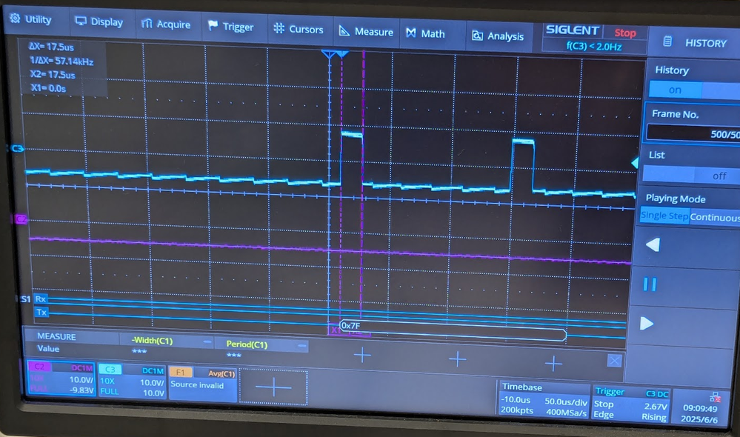Toggle History mode on
This screenshot has width=740, height=437.
[675, 90]
